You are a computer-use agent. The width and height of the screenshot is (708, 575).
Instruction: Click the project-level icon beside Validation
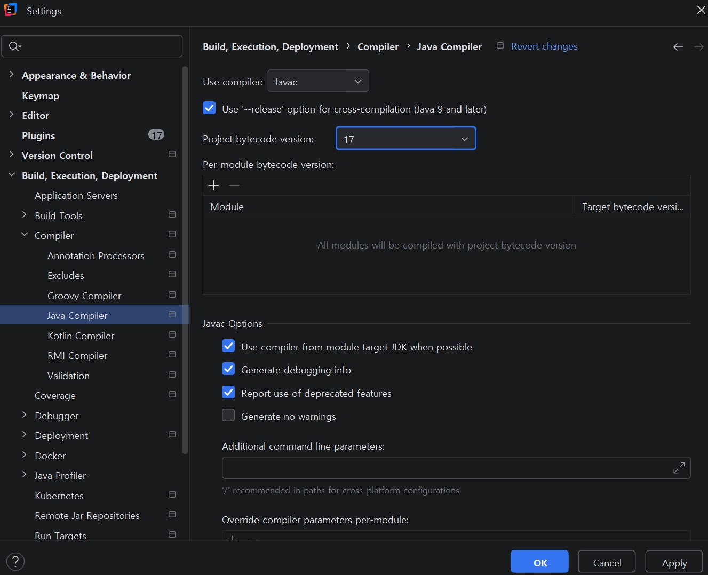coord(172,375)
